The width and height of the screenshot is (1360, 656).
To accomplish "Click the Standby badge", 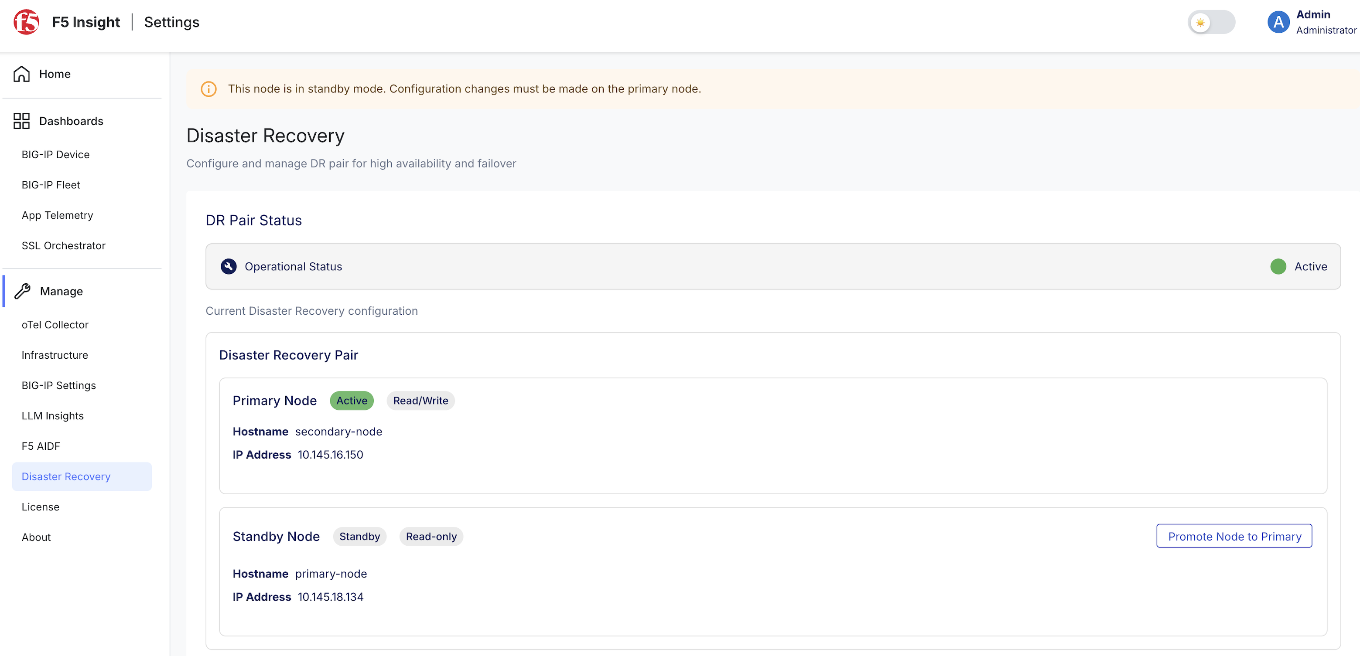I will pos(359,537).
